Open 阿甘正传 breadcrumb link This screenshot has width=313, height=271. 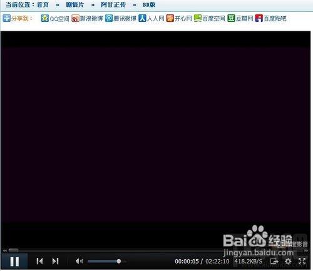(113, 4)
